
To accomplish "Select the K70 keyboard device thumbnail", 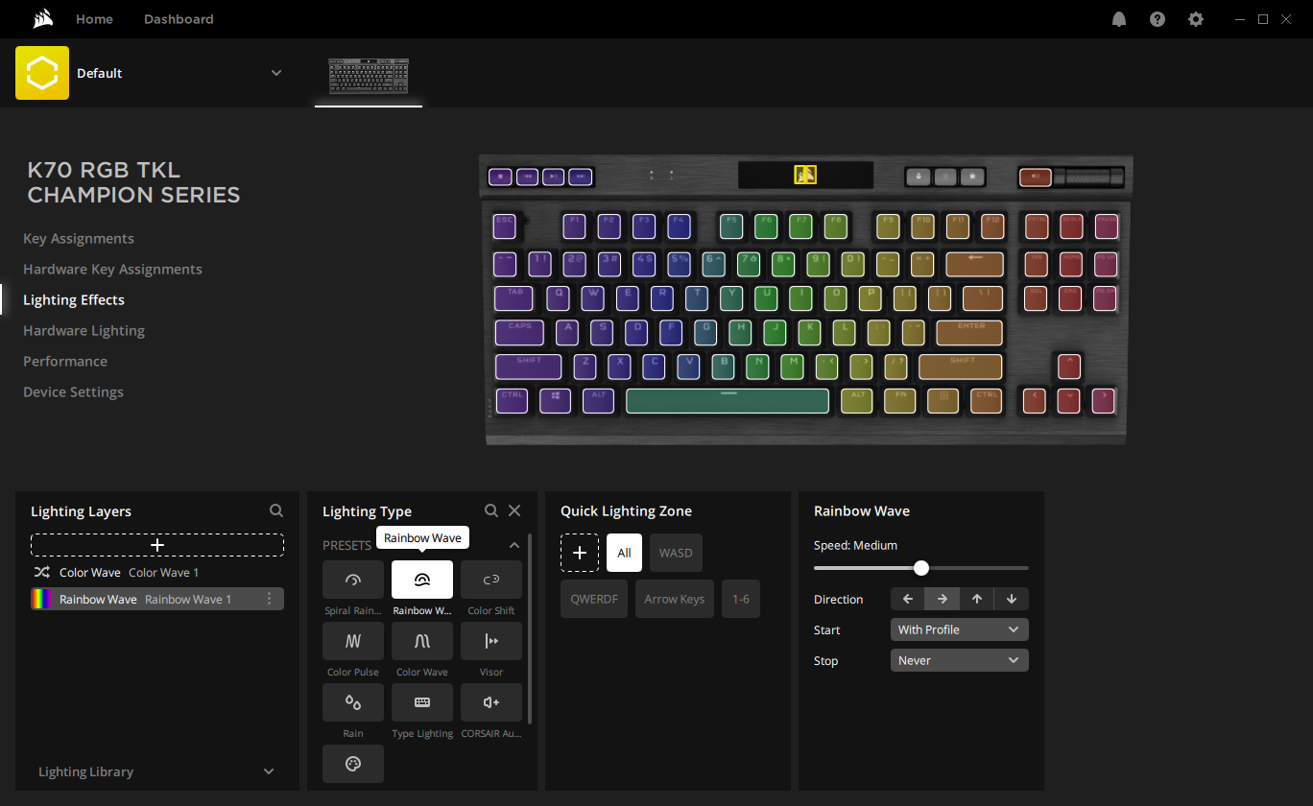I will [x=369, y=76].
